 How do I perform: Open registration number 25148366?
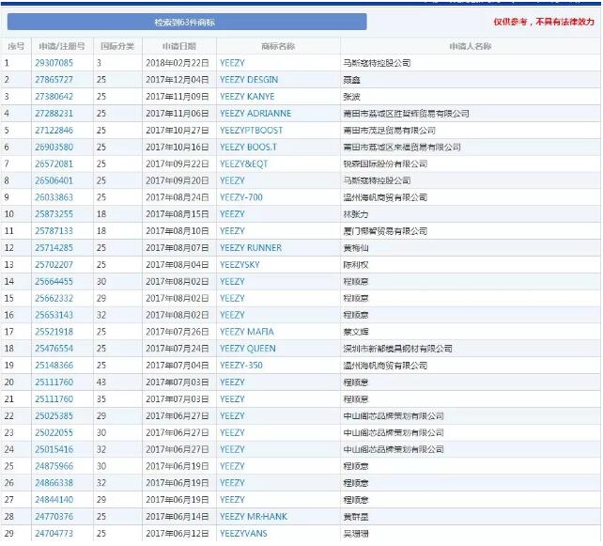(54, 366)
